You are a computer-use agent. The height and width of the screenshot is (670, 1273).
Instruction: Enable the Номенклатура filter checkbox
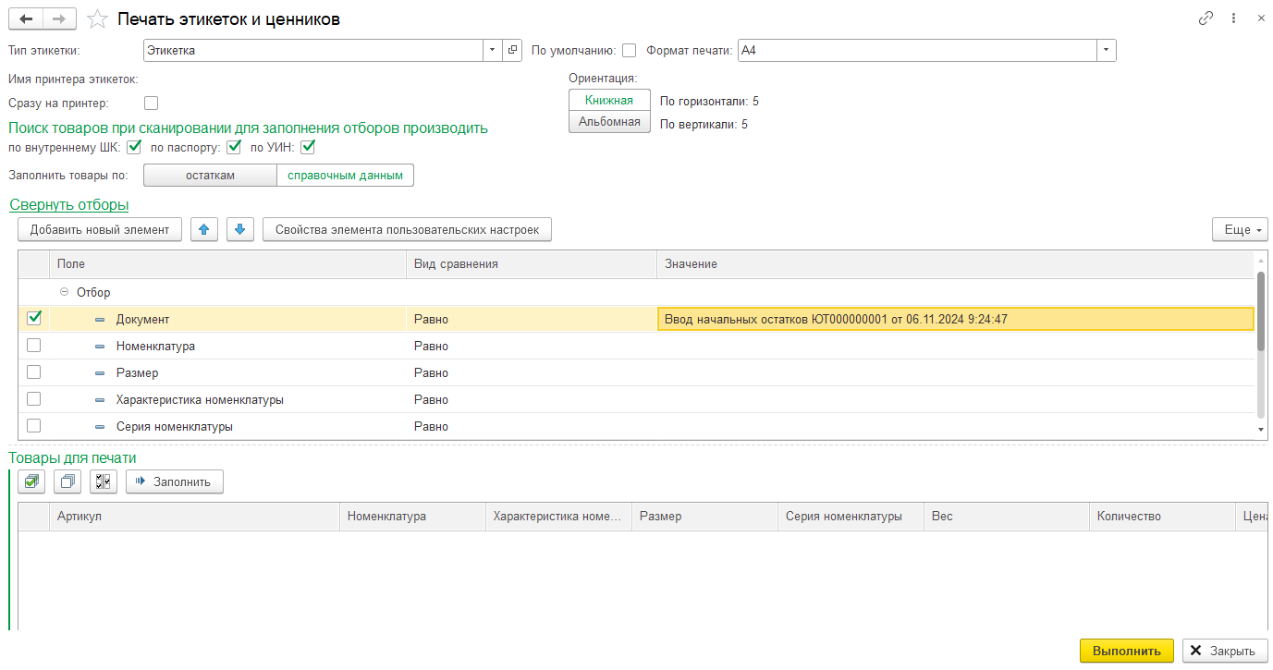point(34,346)
